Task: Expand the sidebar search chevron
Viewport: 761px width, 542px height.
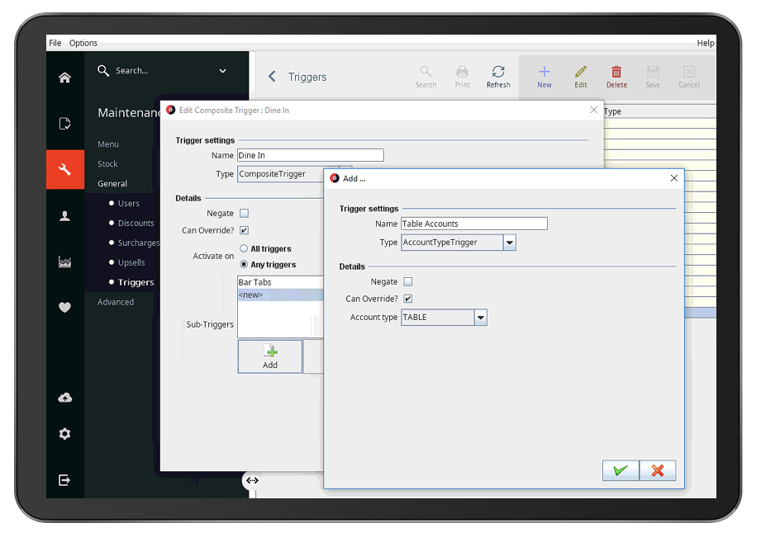Action: point(223,71)
